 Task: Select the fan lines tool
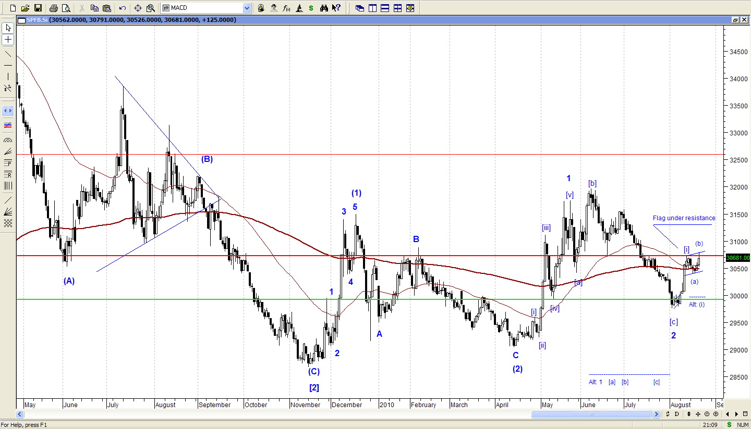tap(8, 152)
